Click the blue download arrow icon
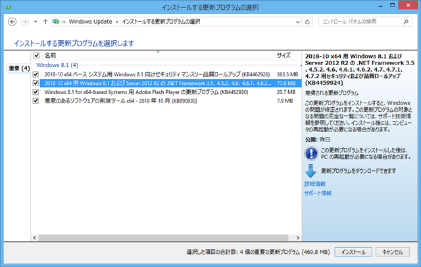The image size is (421, 267). pos(310,171)
